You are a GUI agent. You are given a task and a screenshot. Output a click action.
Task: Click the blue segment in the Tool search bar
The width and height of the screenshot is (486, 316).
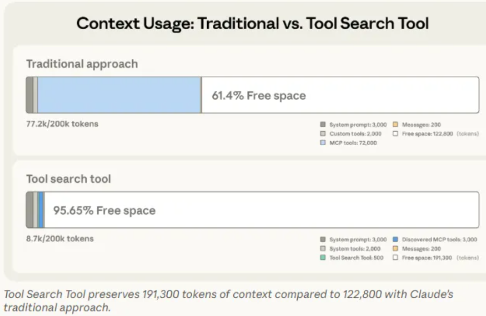tap(41, 210)
